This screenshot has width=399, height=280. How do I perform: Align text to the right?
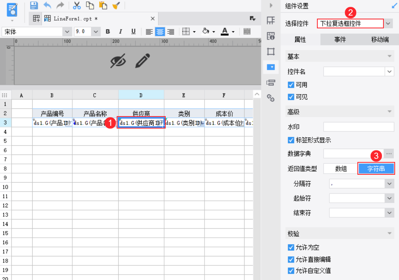pos(171,32)
